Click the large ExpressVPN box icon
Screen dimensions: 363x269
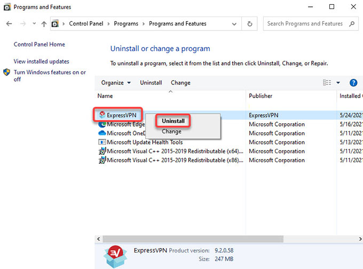[x=115, y=257]
